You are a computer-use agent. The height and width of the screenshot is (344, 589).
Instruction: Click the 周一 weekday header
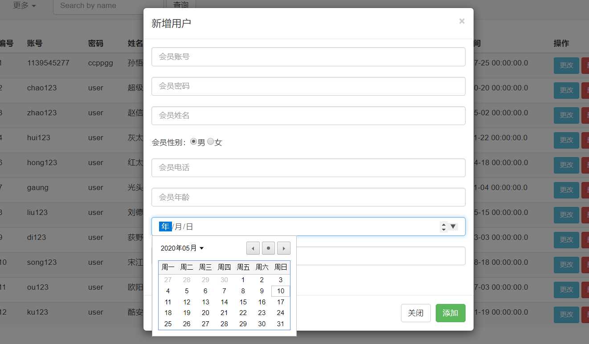168,267
